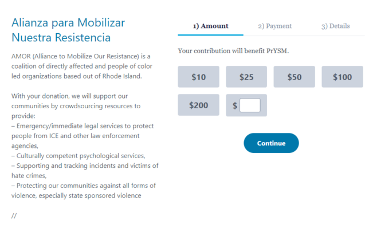Click the AMOR coalition description paragraph
The height and width of the screenshot is (228, 369).
pyautogui.click(x=82, y=66)
